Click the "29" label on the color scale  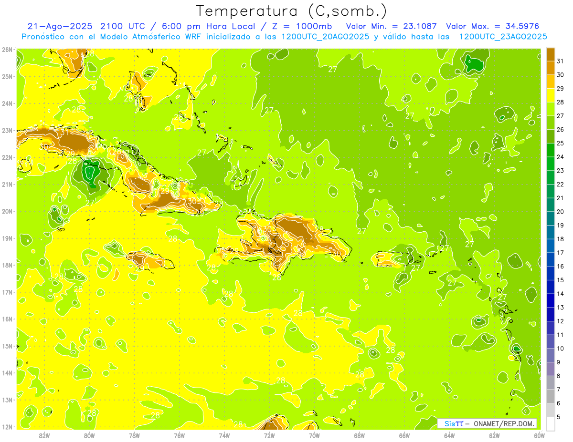[561, 89]
